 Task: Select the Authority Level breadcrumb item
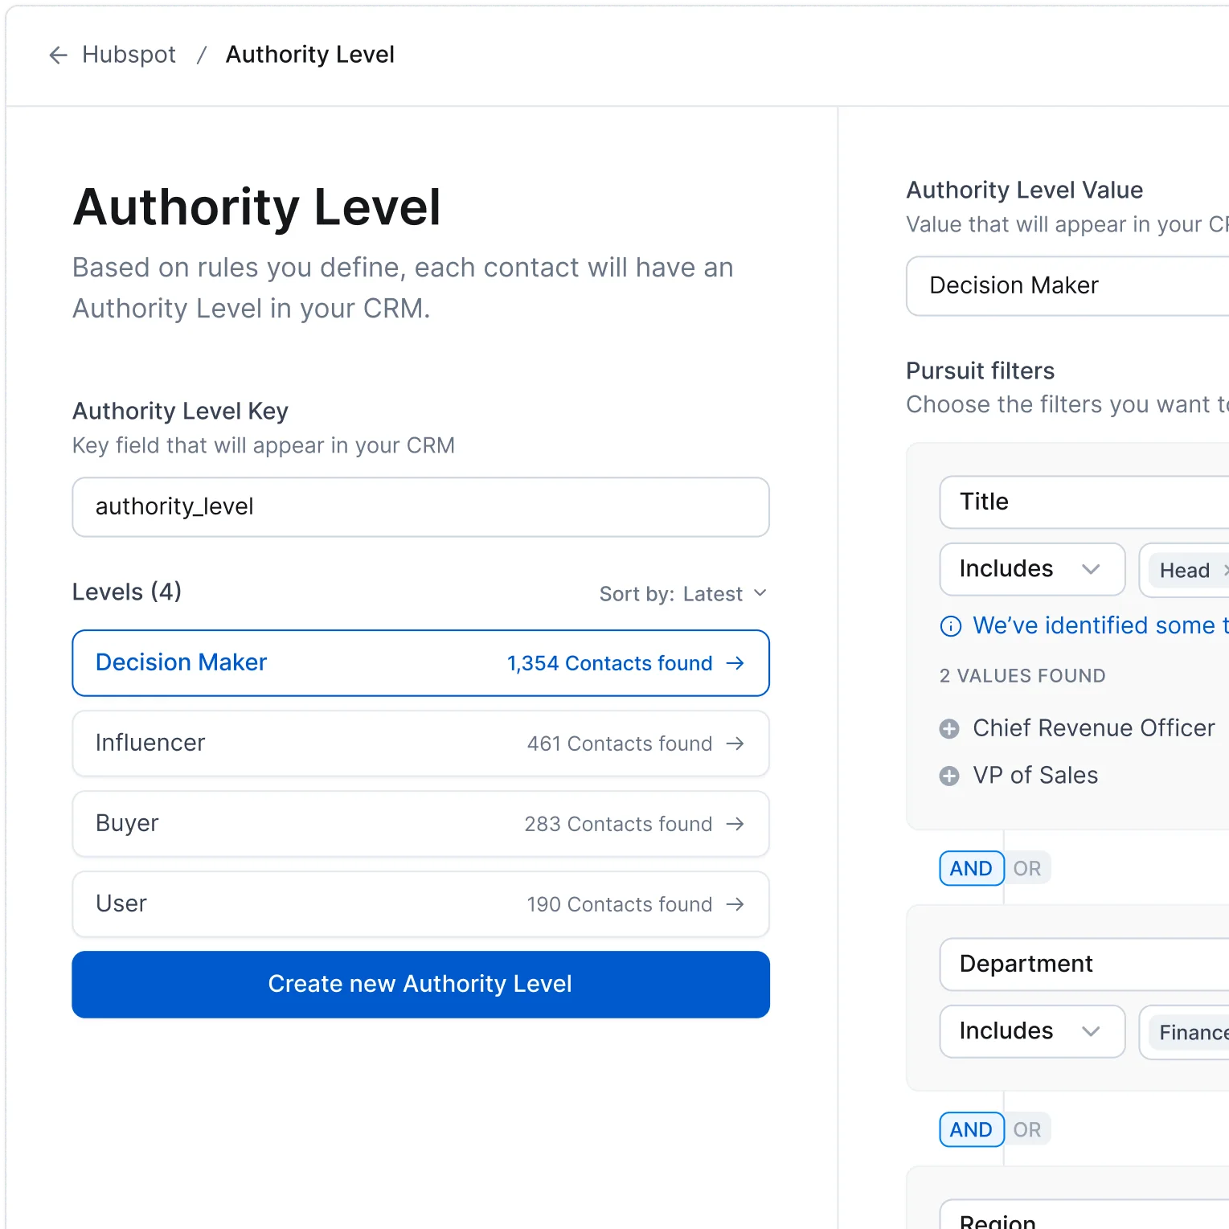click(x=310, y=54)
